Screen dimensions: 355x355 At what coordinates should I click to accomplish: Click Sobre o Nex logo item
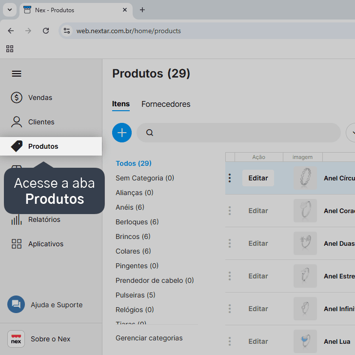[x=39, y=339]
